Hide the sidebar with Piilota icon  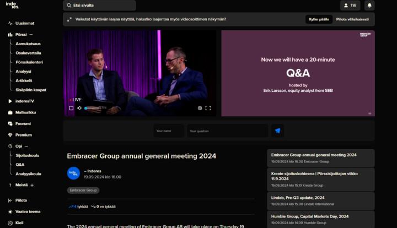coord(10,200)
